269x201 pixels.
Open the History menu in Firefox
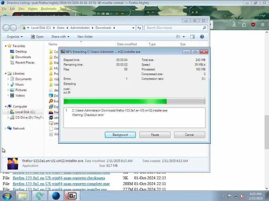(x=33, y=8)
